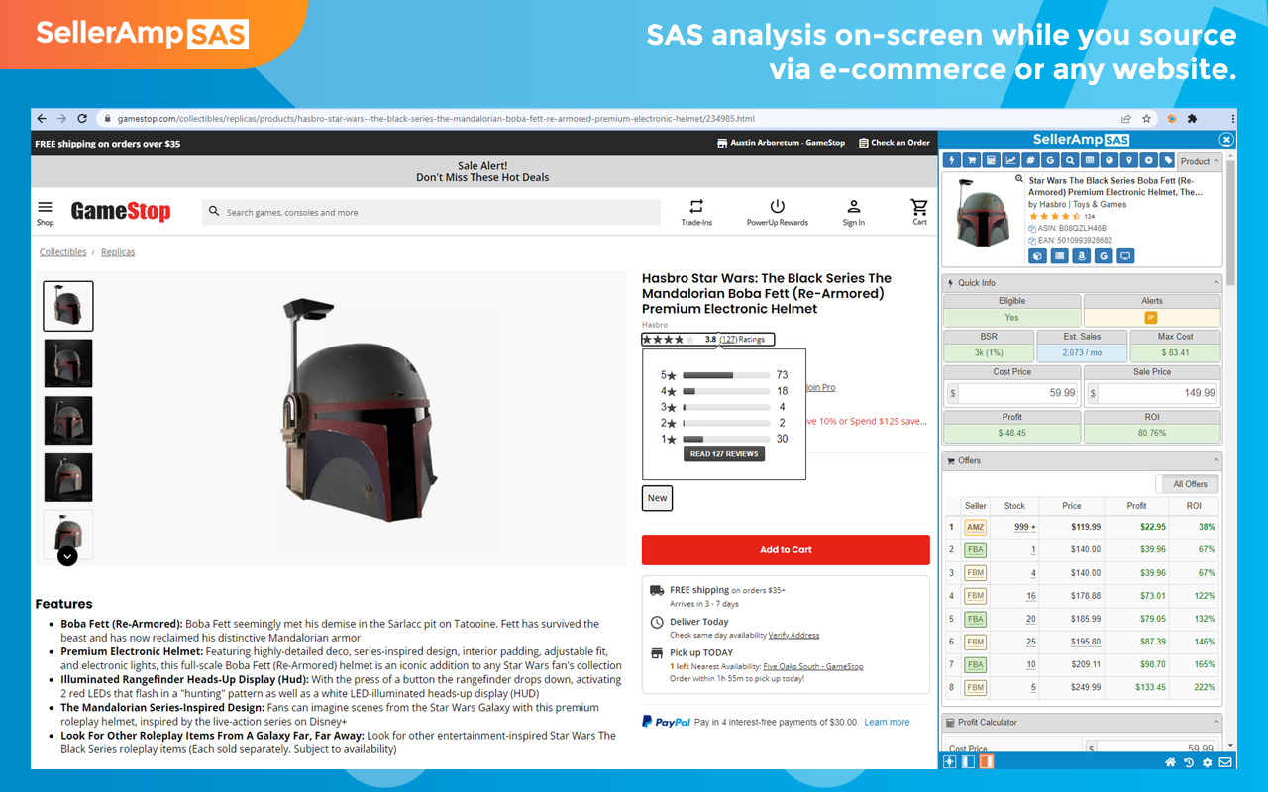Viewport: 1268px width, 792px height.
Task: Click the plus circle icon in SellerAmp toolbar
Action: tap(1149, 160)
